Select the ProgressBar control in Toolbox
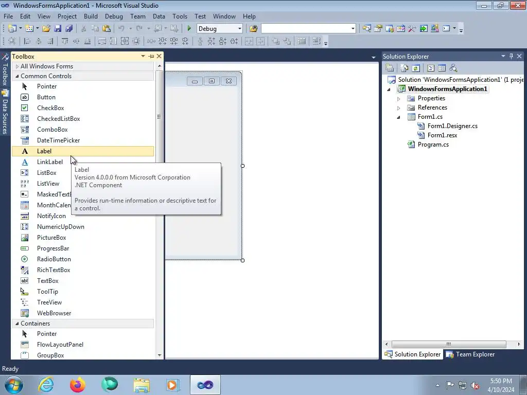The image size is (527, 395). point(83,248)
